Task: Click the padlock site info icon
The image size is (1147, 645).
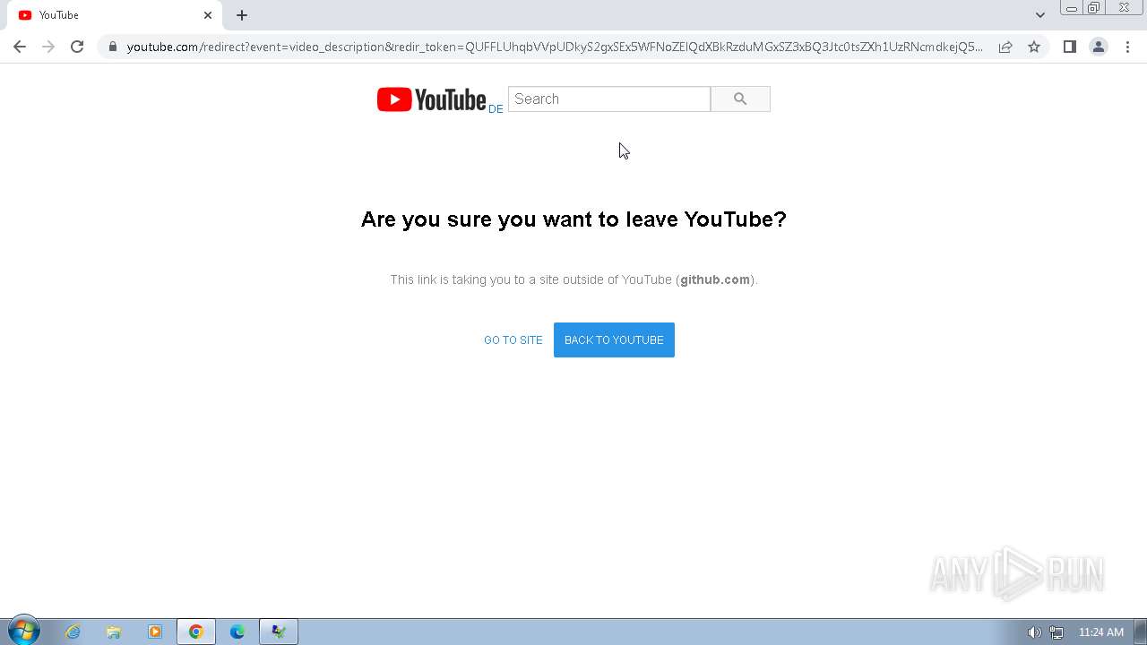Action: (113, 47)
